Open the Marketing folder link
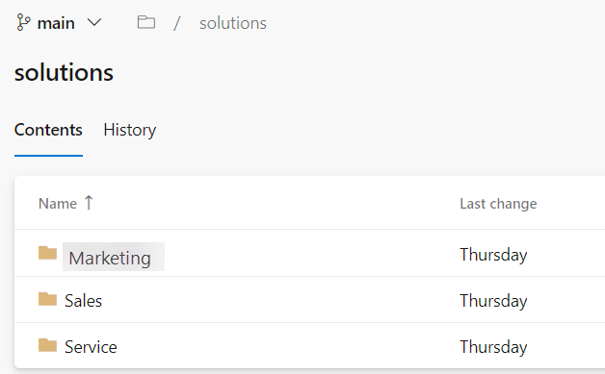 click(110, 258)
